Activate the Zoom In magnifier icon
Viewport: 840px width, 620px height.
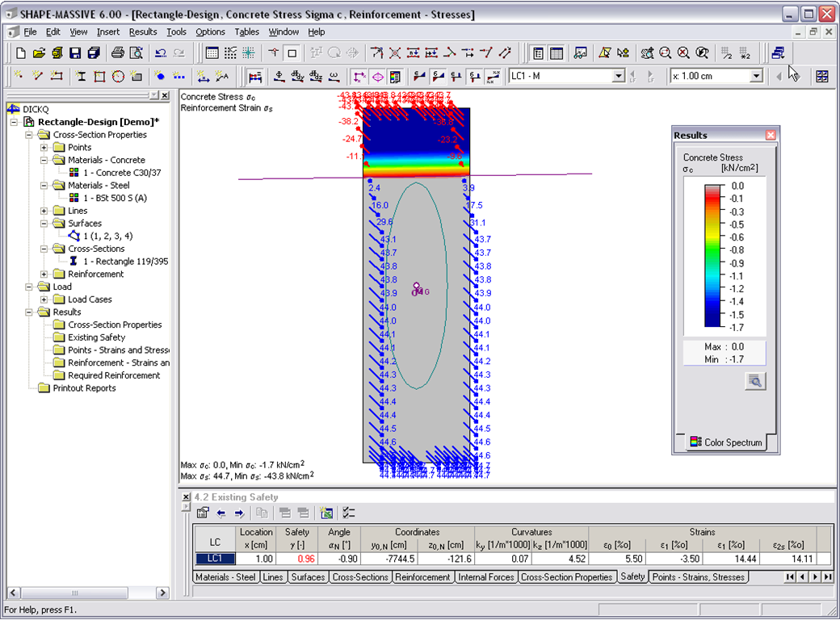(x=666, y=52)
